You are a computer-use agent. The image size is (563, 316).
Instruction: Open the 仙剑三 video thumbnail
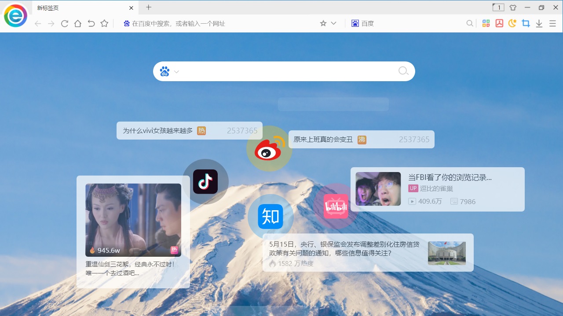pos(133,220)
